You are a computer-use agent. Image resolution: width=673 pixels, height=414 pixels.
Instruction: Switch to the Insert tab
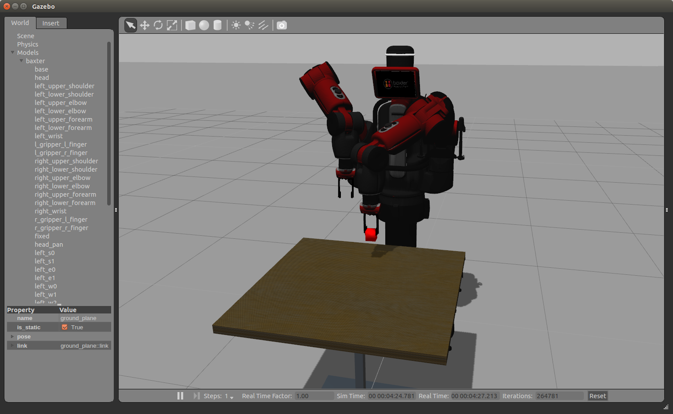[x=51, y=23]
